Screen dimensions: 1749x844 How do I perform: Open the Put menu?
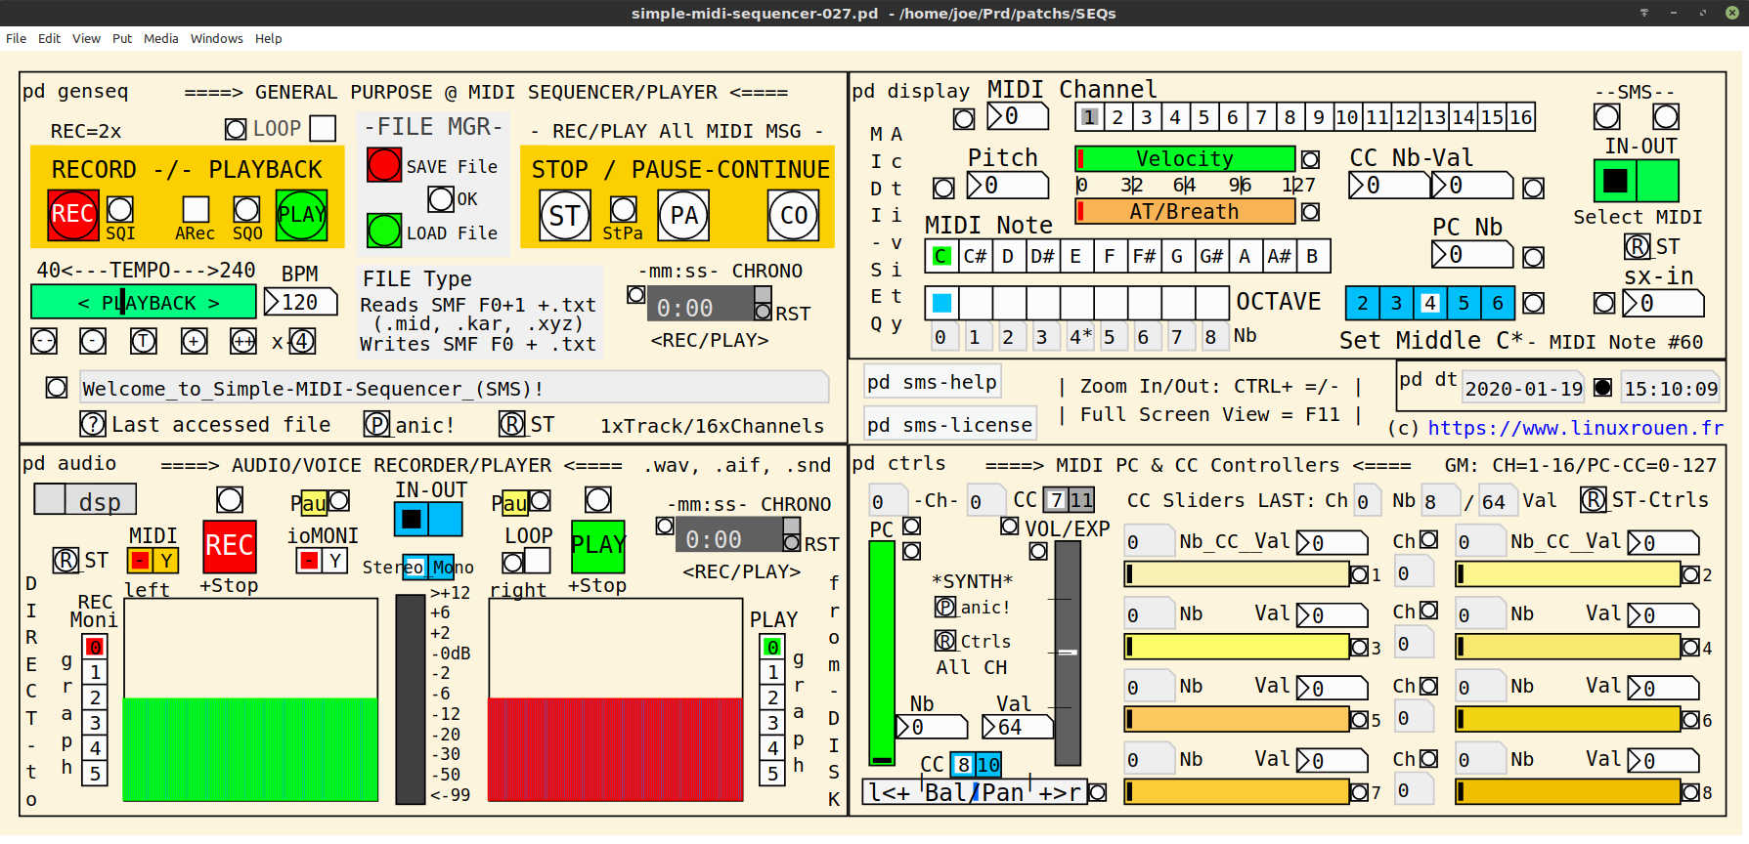tap(122, 39)
